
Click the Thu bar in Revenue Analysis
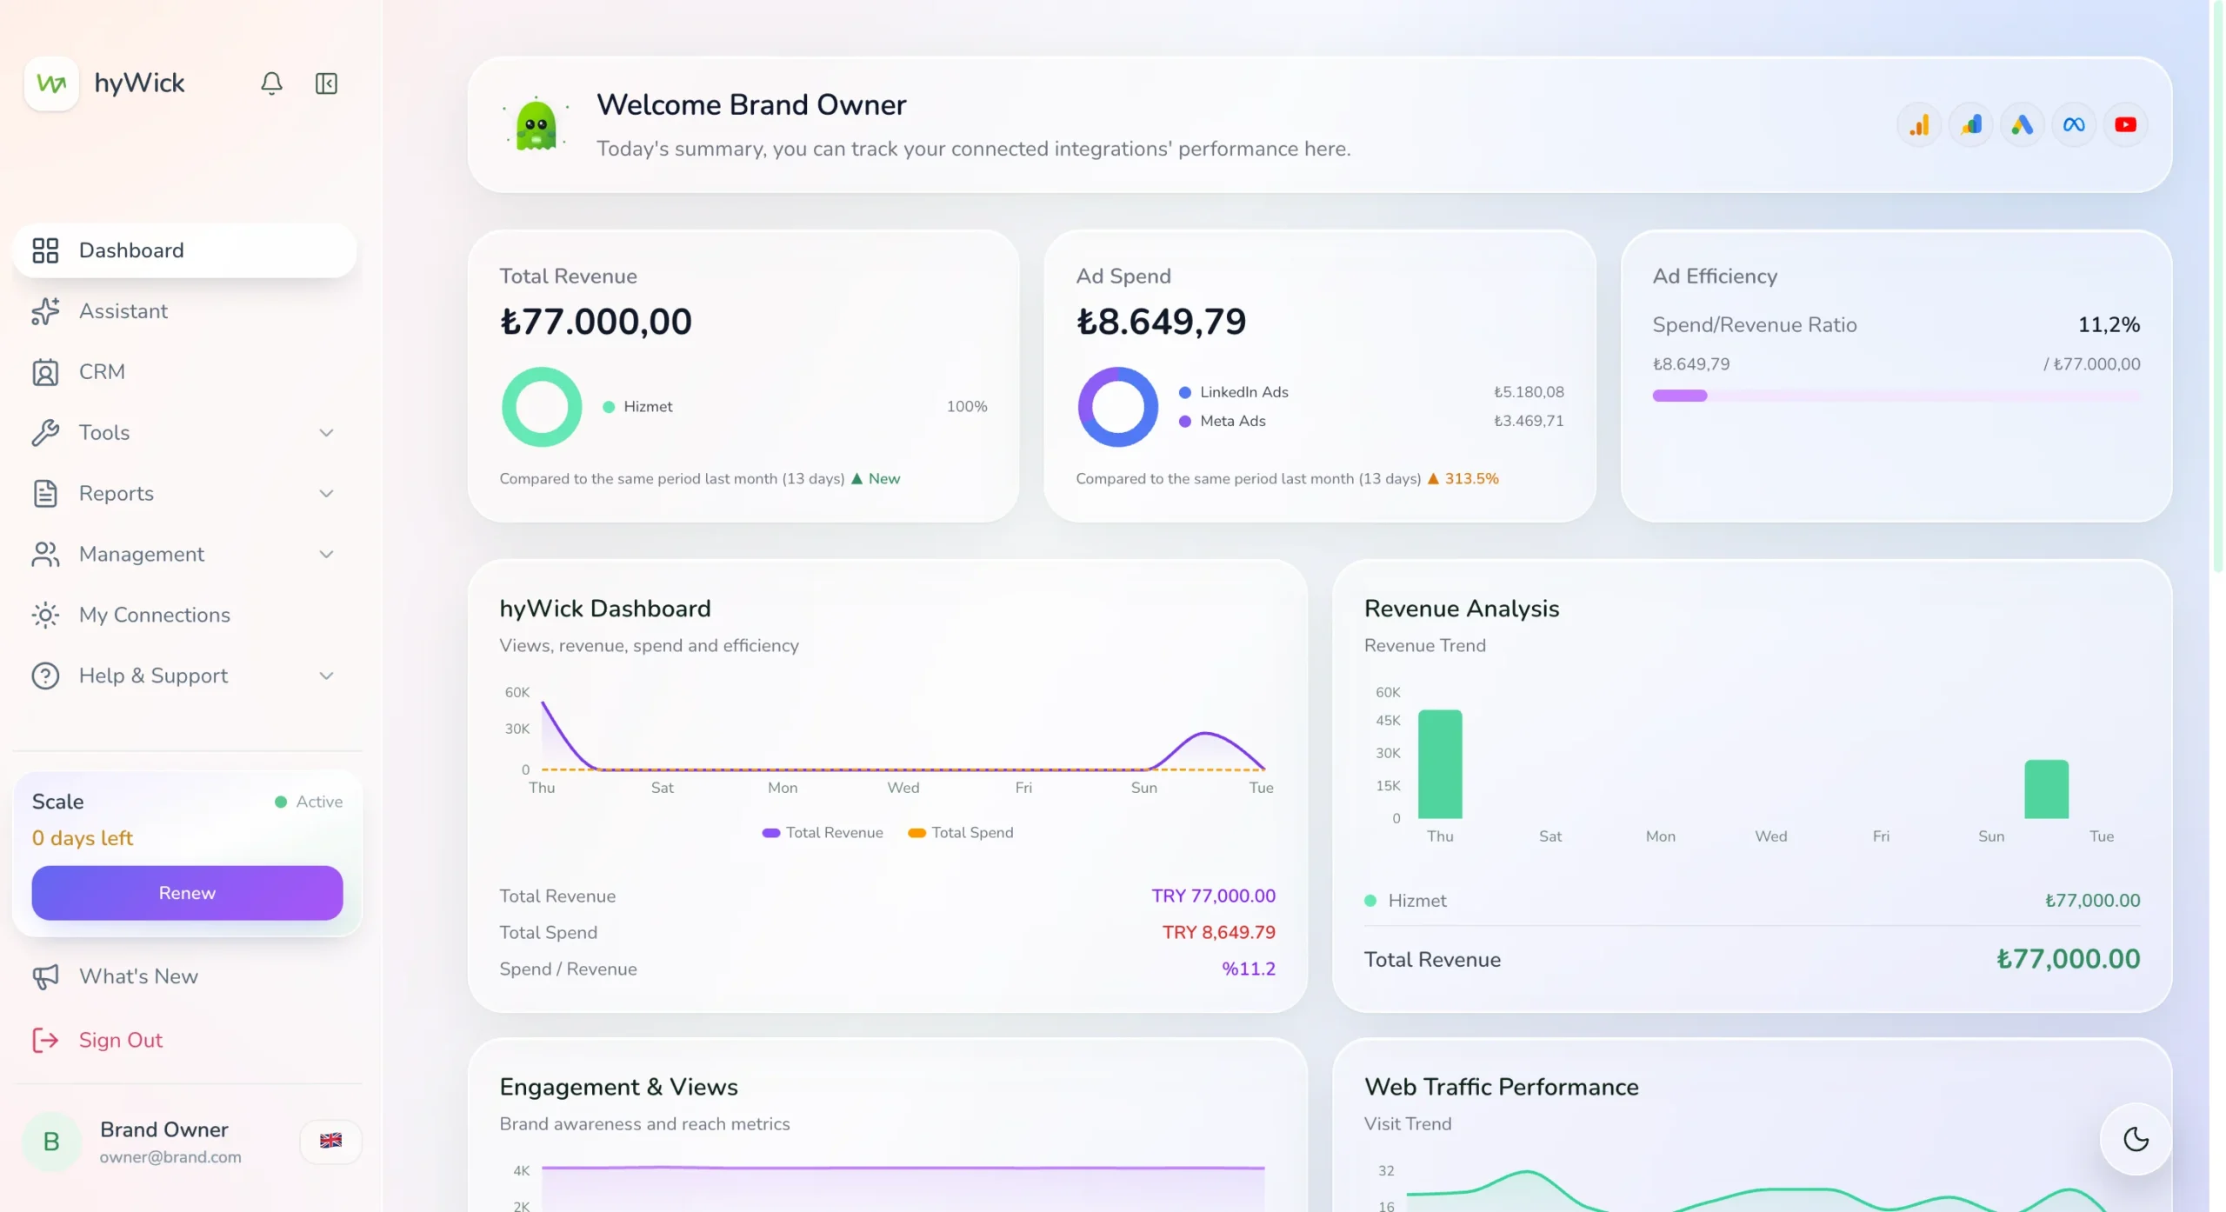[1440, 764]
